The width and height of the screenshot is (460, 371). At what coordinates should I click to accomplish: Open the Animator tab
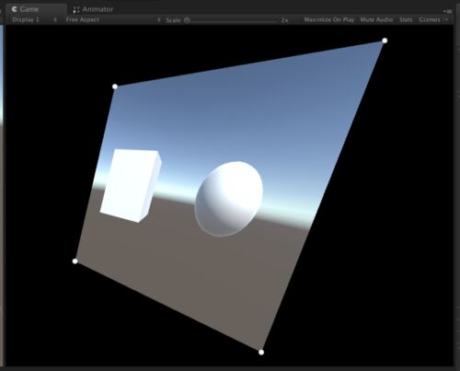[x=93, y=9]
